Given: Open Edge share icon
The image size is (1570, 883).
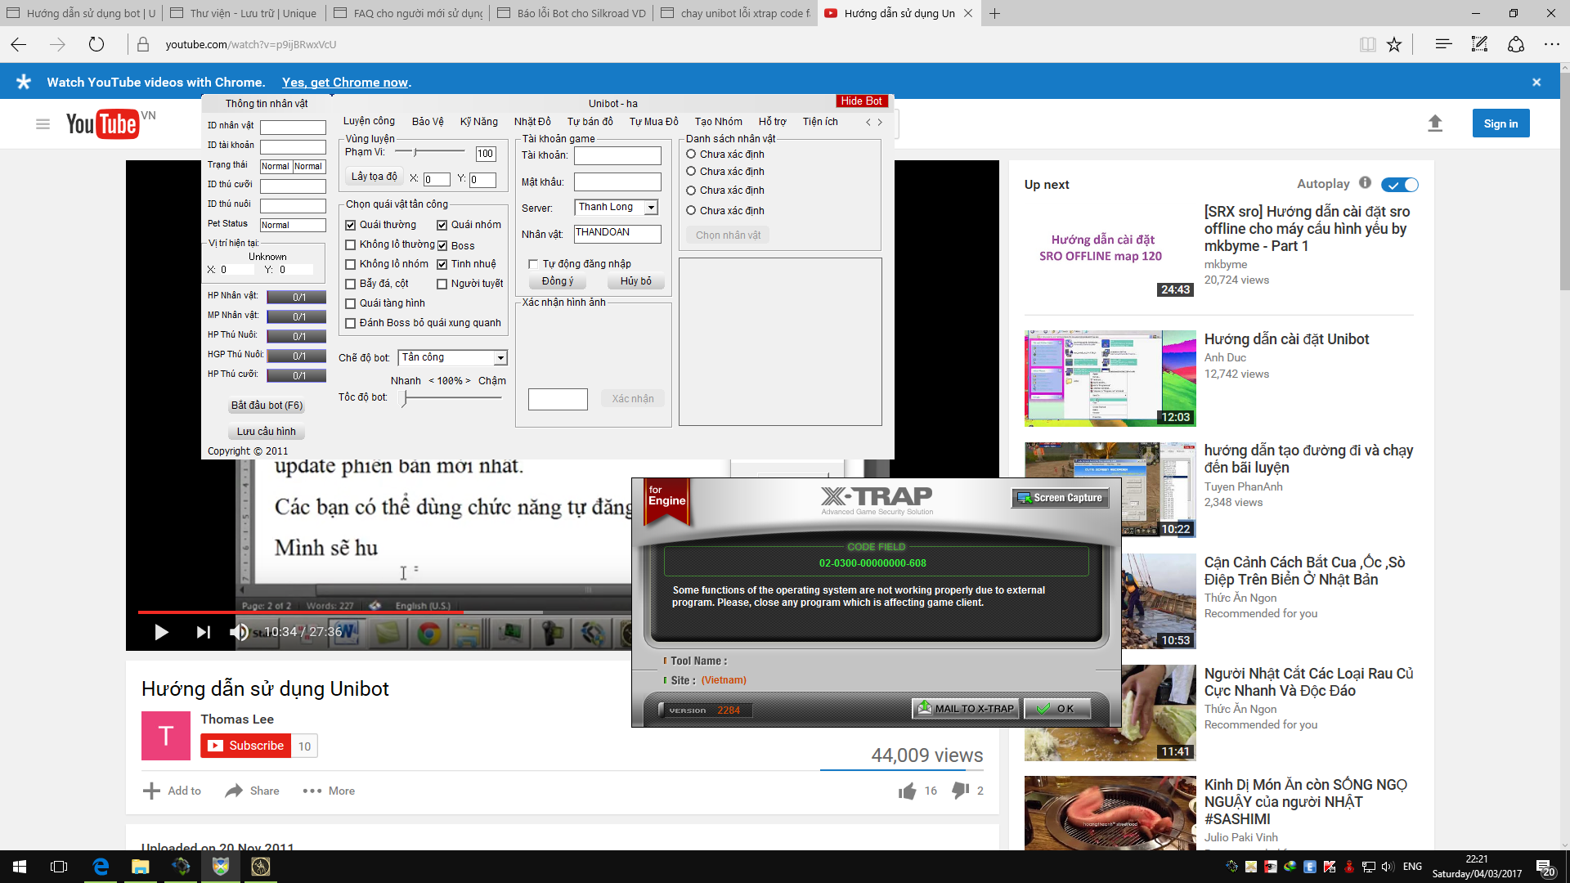Looking at the screenshot, I should coord(1516,44).
